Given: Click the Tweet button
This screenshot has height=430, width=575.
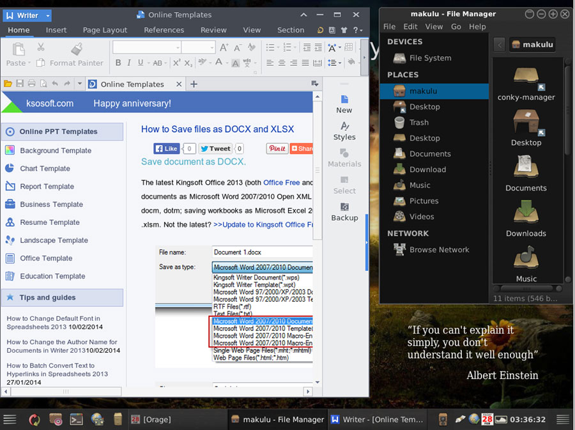Looking at the screenshot, I should pos(215,148).
